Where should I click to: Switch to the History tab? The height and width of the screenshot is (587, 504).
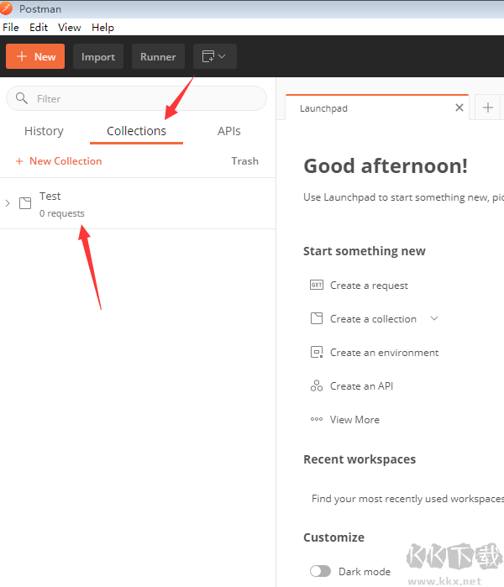pyautogui.click(x=44, y=131)
